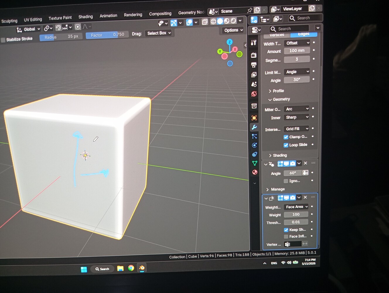This screenshot has height=293, width=389.
Task: Open the Weighting Mode Face Area dropdown
Action: [296, 207]
